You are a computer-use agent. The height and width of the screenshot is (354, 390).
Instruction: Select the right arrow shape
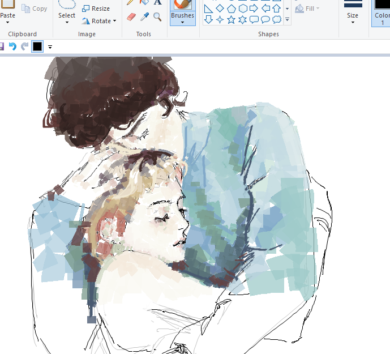254,8
